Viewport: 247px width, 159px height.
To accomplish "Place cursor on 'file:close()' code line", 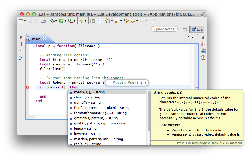I will tap(53, 69).
